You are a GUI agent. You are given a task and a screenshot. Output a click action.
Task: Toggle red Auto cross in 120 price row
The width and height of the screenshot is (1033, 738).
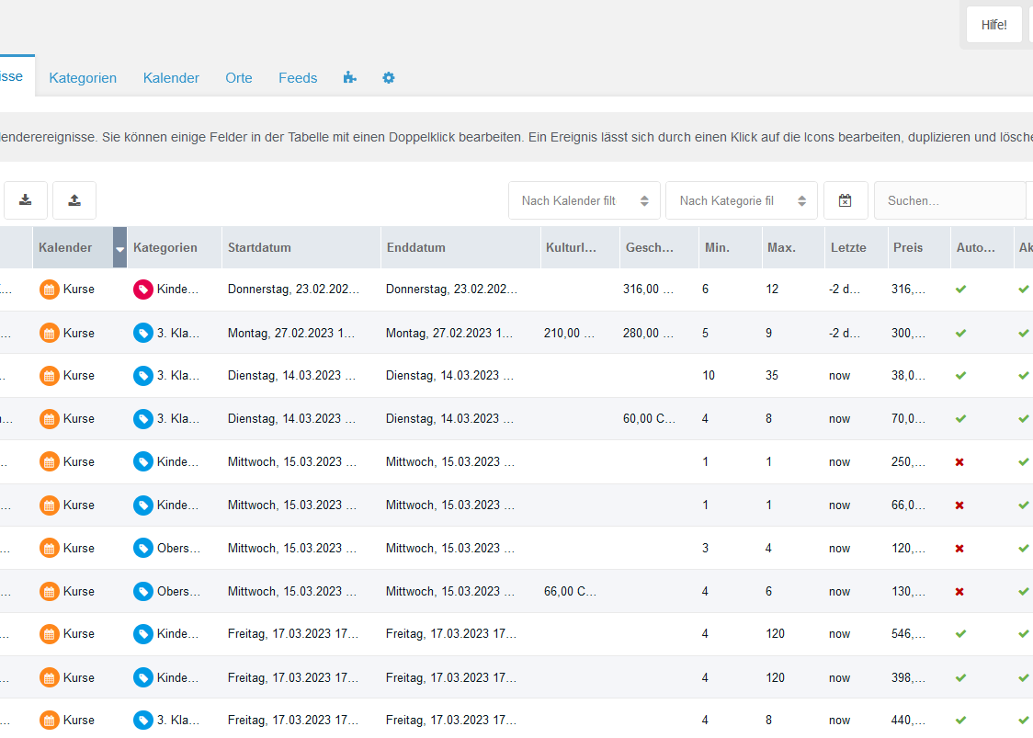tap(959, 549)
